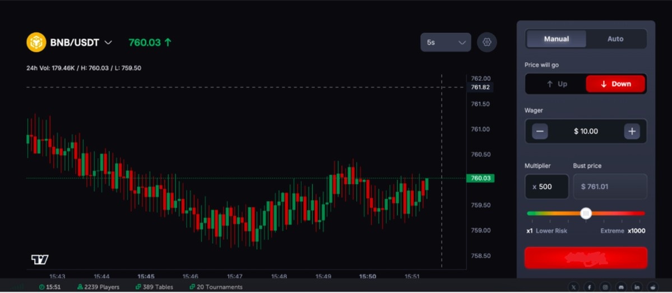Click the 2239 Players status text
672x293 pixels.
click(x=102, y=287)
